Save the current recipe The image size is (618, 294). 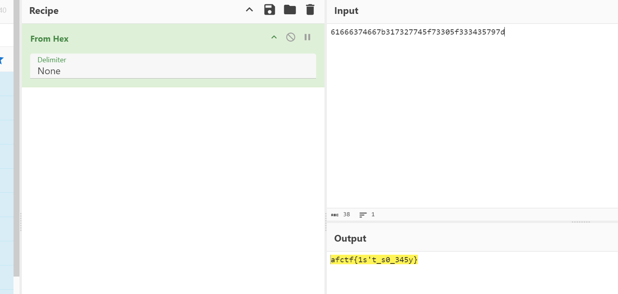tap(270, 10)
